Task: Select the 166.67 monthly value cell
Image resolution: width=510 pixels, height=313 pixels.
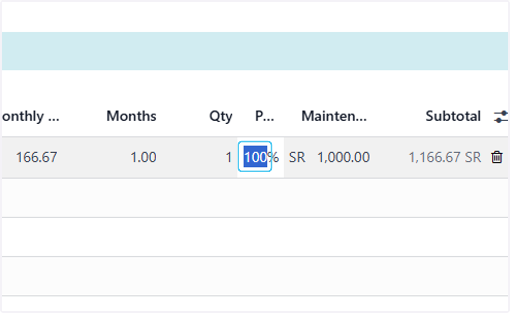Action: click(36, 157)
